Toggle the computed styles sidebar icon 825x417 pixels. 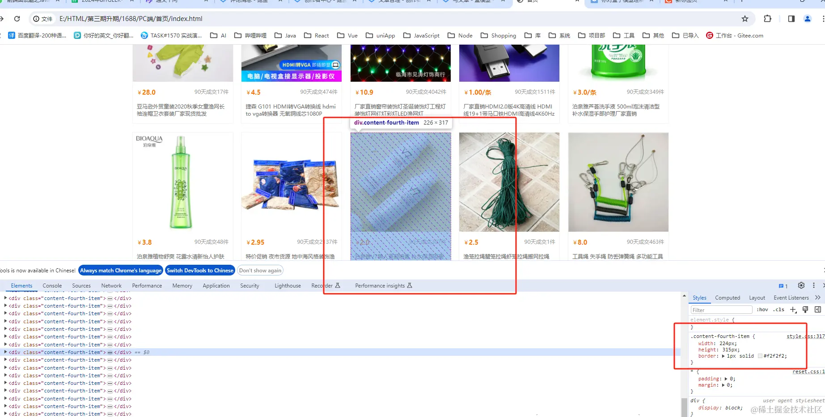818,309
